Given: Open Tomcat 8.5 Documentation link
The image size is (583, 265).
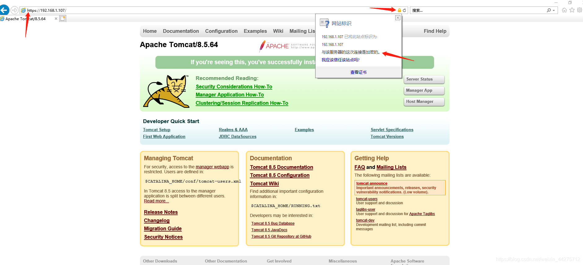Looking at the screenshot, I should [x=281, y=167].
